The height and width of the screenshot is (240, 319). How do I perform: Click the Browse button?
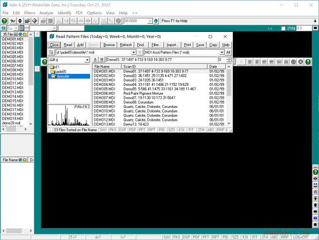tap(109, 45)
